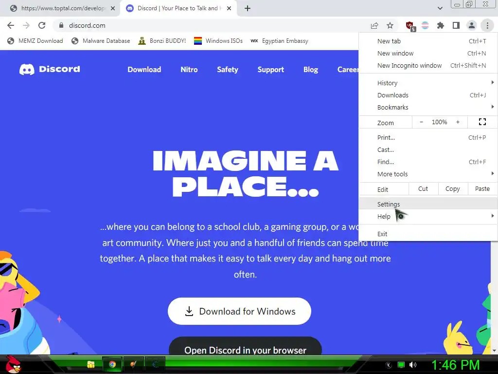Open the Angry Birds start button
The width and height of the screenshot is (498, 374).
click(13, 364)
